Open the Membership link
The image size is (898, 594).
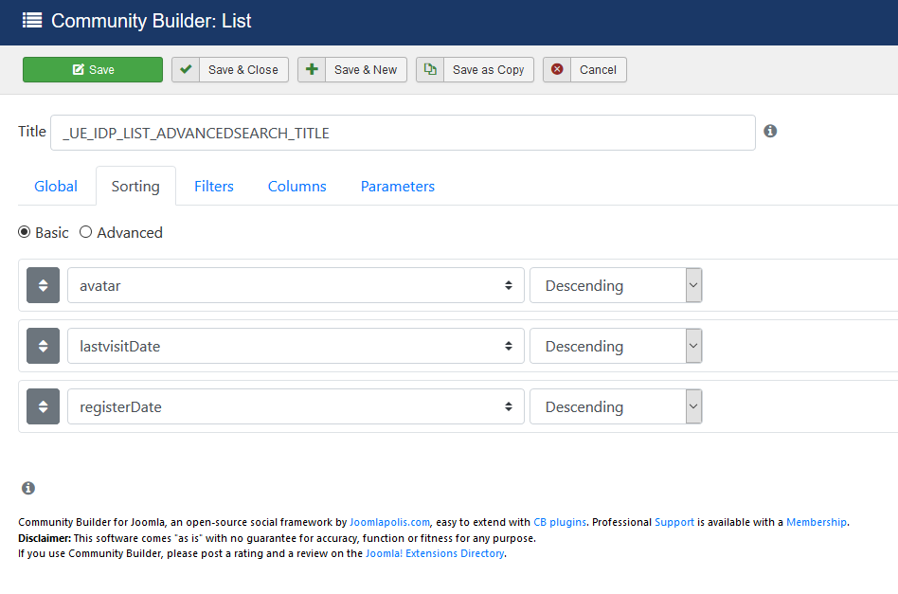[x=817, y=522]
